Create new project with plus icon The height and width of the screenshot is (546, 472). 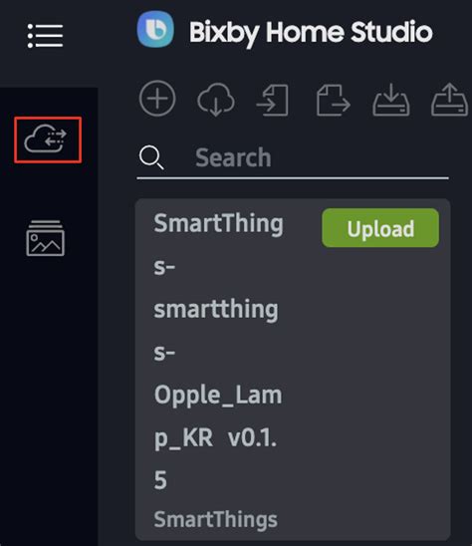click(157, 99)
